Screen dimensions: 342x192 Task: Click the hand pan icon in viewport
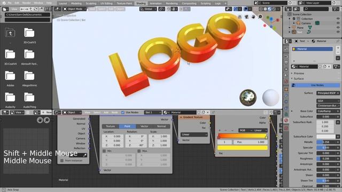tap(253, 17)
